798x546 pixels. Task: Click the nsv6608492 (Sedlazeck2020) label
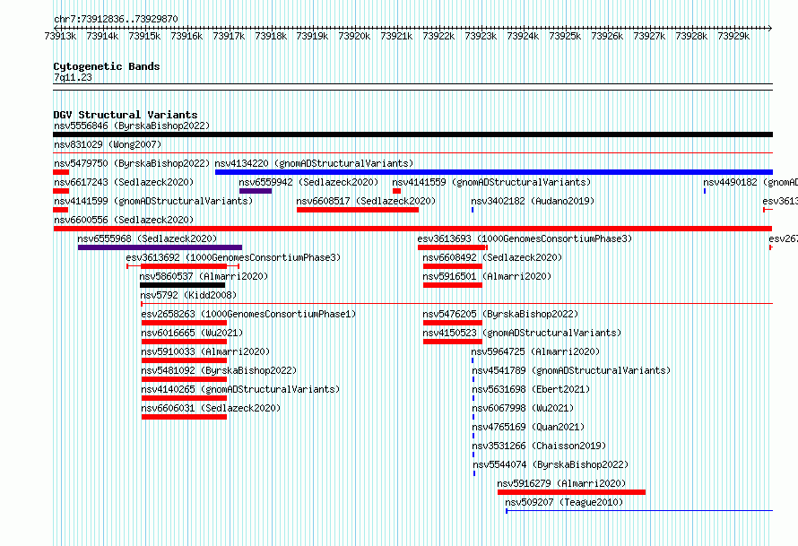[x=492, y=257]
